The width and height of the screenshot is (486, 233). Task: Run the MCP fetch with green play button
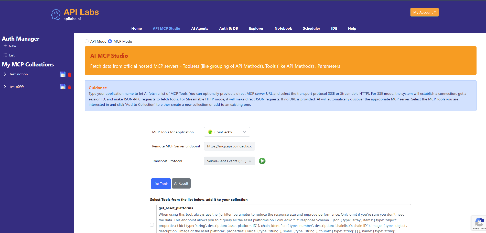[262, 161]
